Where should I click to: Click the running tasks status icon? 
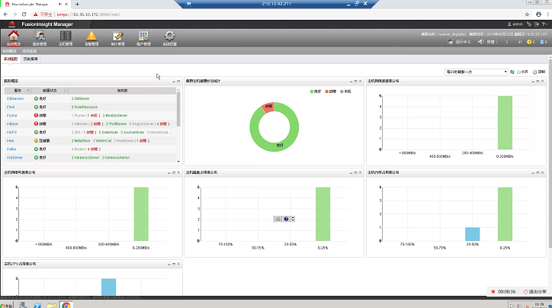pyautogui.click(x=450, y=42)
